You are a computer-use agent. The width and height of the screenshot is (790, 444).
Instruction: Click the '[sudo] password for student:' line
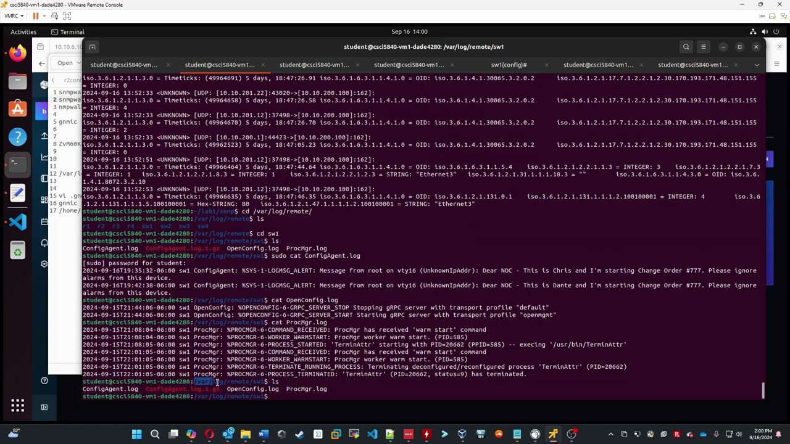pyautogui.click(x=134, y=263)
